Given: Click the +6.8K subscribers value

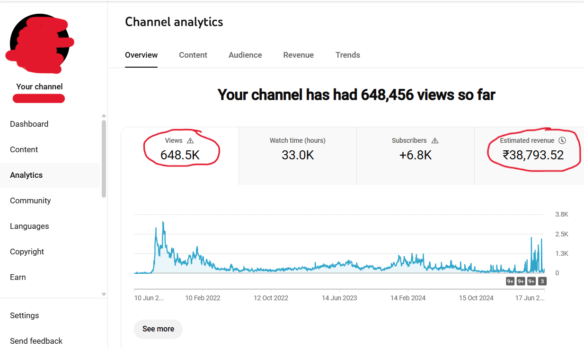Looking at the screenshot, I should [415, 155].
